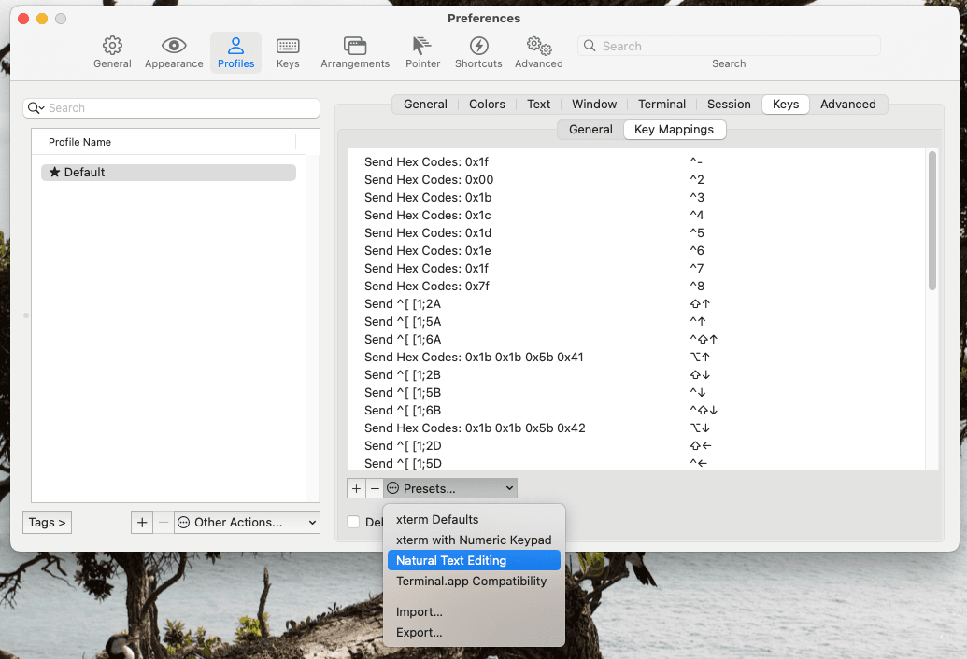Viewport: 967px width, 659px height.
Task: Switch to the Session tab
Action: (x=729, y=105)
